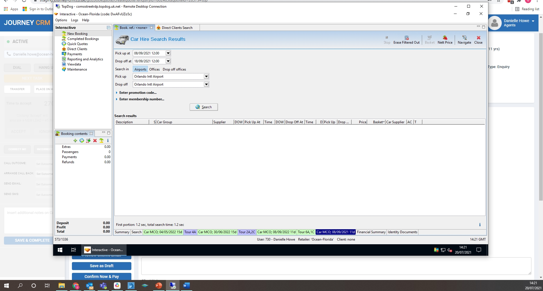Screen dimensions: 543x291
Task: Close the Car Hire search with red X
Action: click(478, 38)
